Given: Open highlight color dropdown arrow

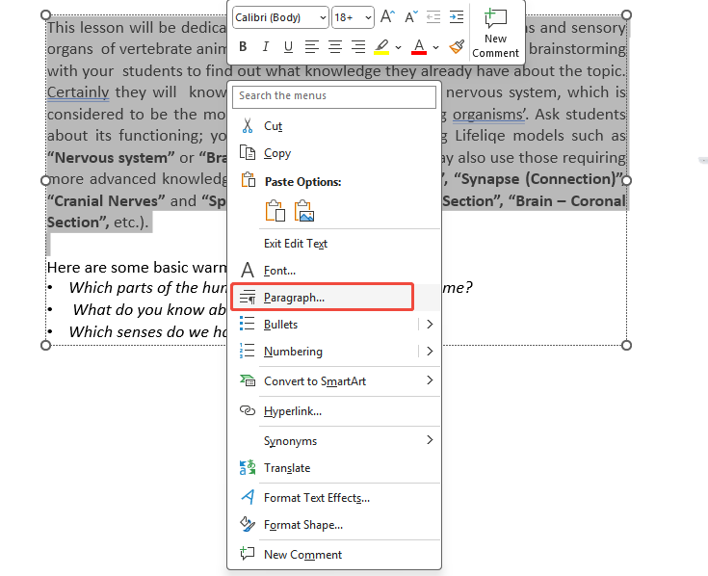Looking at the screenshot, I should click(398, 47).
